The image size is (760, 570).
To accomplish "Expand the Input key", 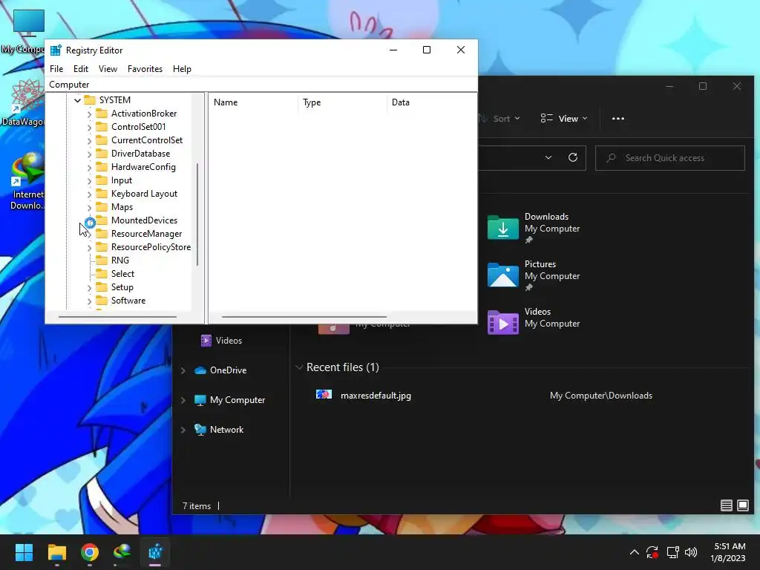I will 89,181.
